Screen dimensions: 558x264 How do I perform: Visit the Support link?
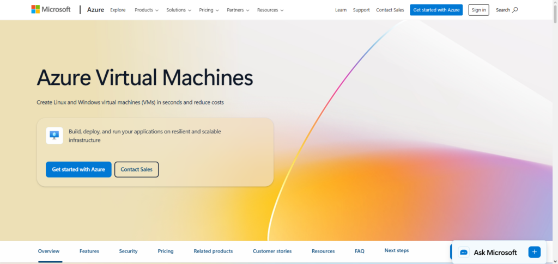point(361,10)
